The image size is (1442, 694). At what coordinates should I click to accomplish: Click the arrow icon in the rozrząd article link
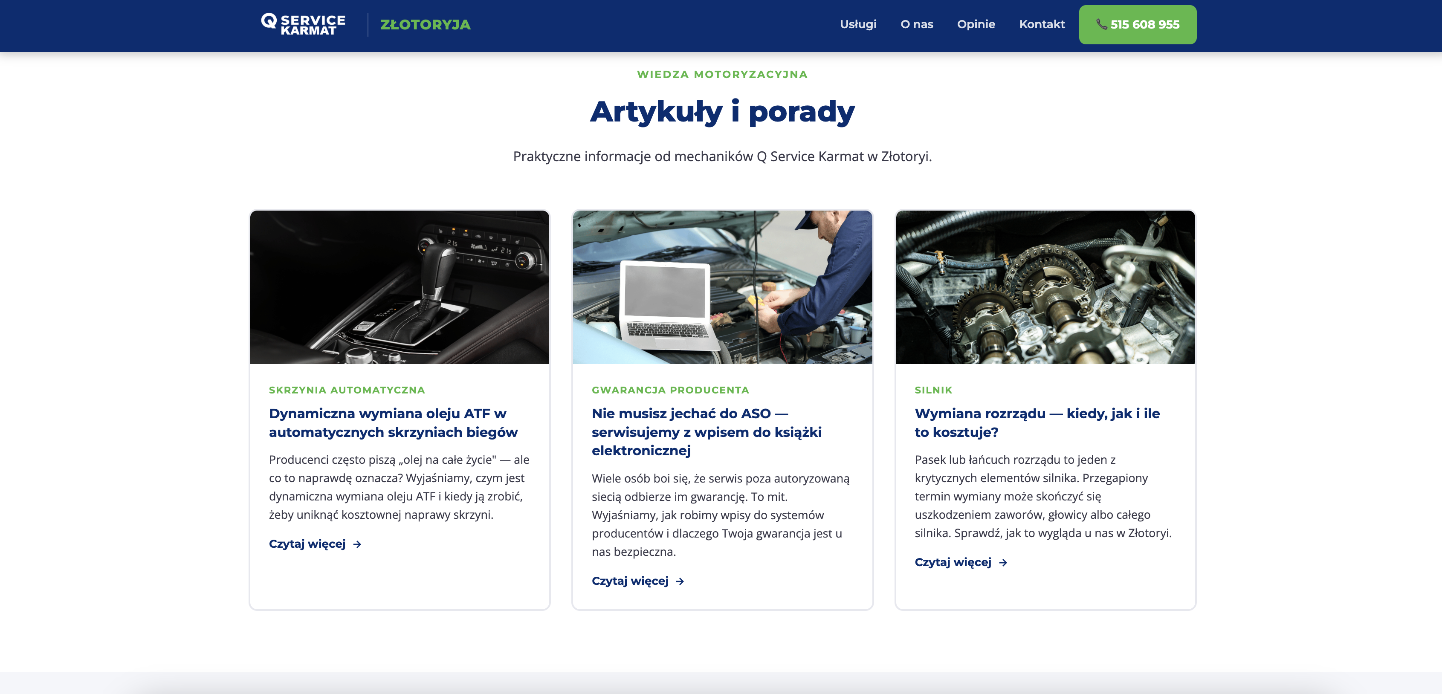pos(1003,563)
